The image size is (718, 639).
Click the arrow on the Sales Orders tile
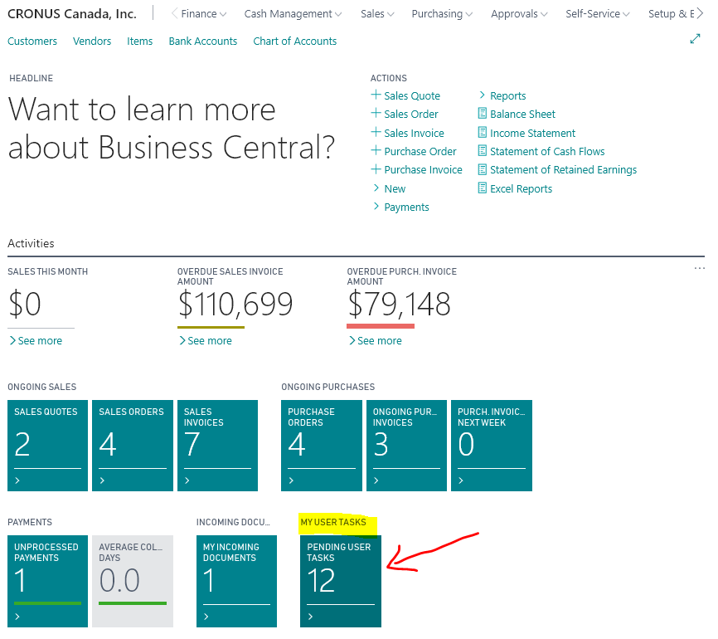pyautogui.click(x=102, y=480)
